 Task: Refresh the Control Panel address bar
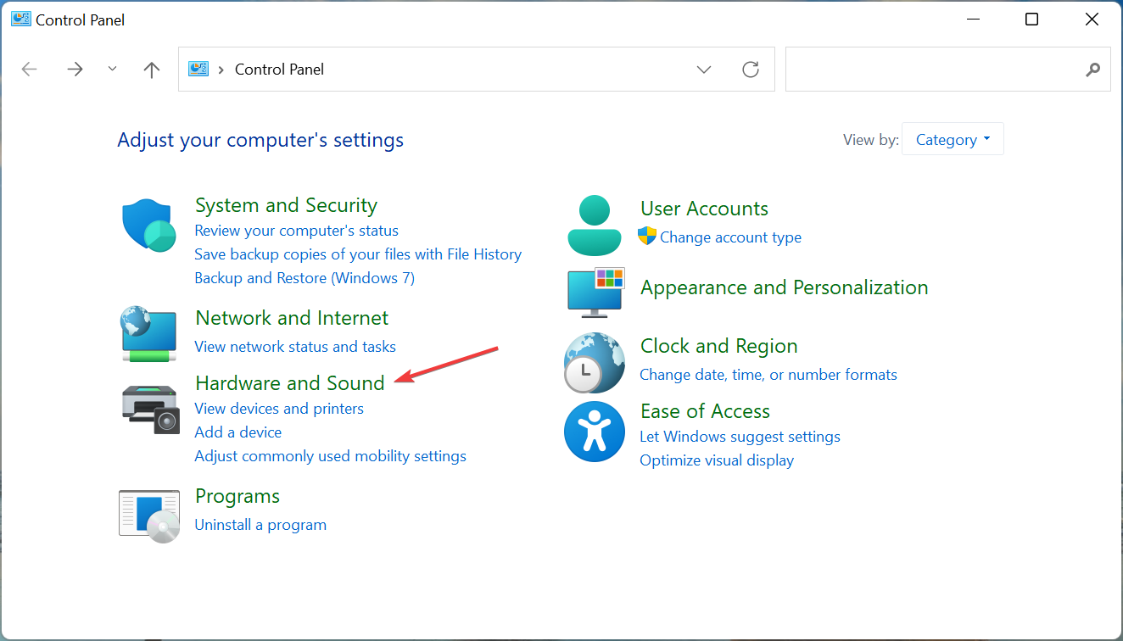(x=751, y=70)
